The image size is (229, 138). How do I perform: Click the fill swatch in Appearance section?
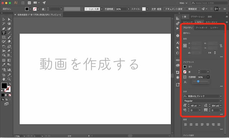pos(185,67)
